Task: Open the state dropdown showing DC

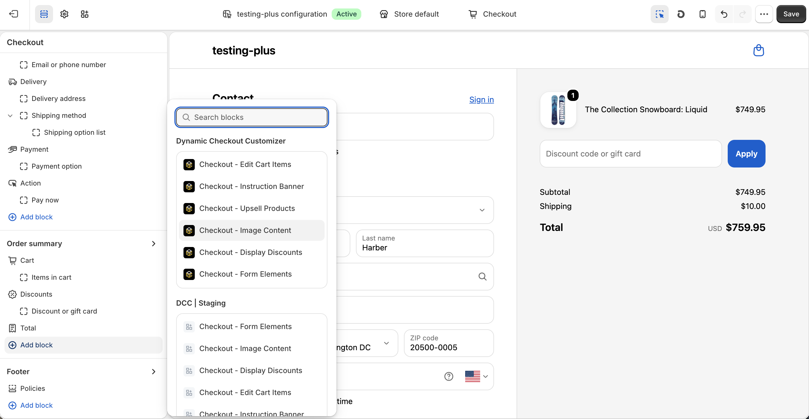Action: 386,343
